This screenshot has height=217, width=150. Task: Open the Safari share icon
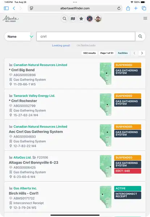128,8
